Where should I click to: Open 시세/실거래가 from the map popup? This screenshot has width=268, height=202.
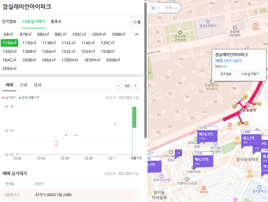click(x=250, y=74)
